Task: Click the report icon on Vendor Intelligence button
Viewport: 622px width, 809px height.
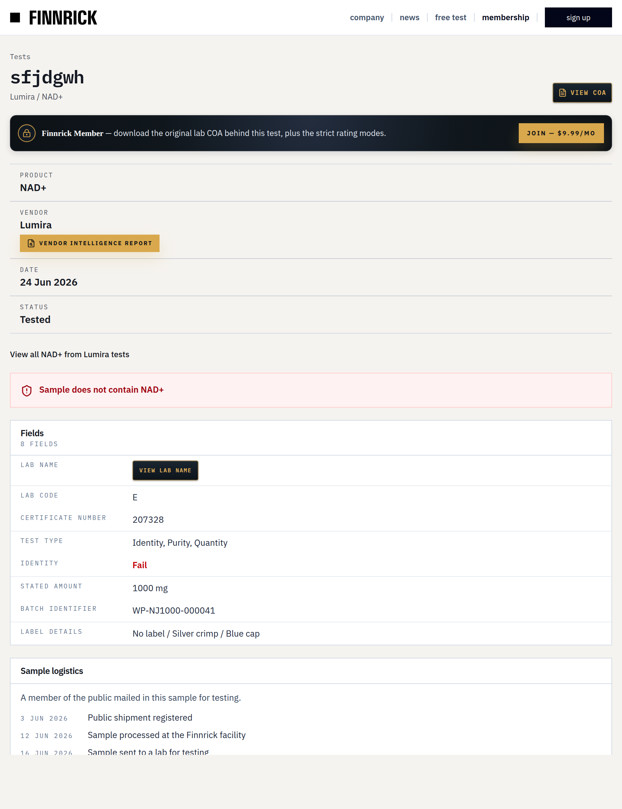Action: pyautogui.click(x=31, y=243)
